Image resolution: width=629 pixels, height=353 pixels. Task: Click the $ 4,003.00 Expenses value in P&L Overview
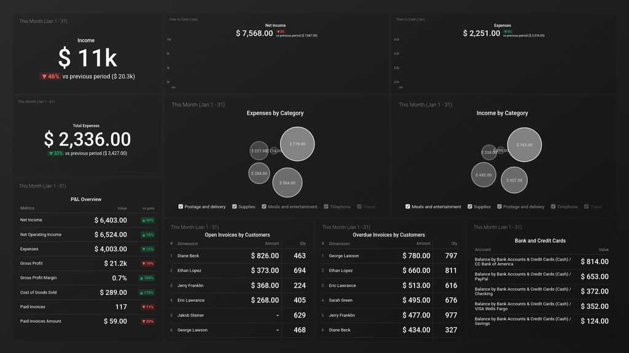[x=111, y=249]
